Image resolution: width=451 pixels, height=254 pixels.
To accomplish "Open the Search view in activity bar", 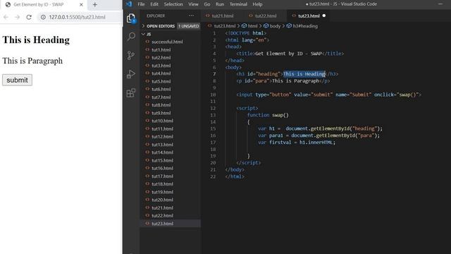I will 131,36.
